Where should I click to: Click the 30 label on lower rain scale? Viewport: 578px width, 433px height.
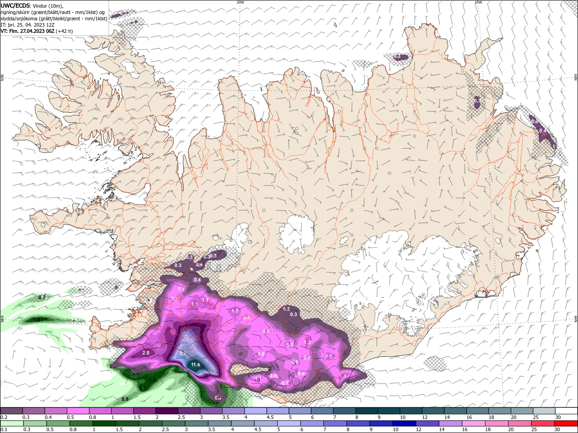coord(557,429)
